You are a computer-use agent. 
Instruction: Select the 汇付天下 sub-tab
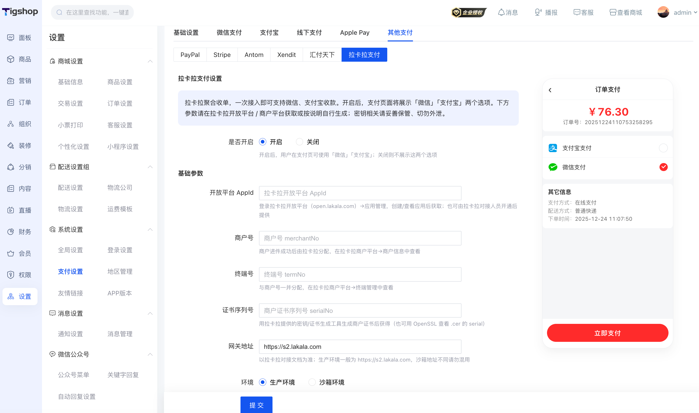pos(322,54)
